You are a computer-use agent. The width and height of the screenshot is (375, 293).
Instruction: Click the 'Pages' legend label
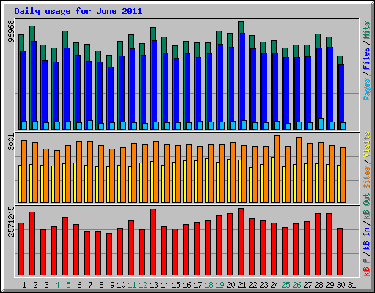click(x=366, y=89)
